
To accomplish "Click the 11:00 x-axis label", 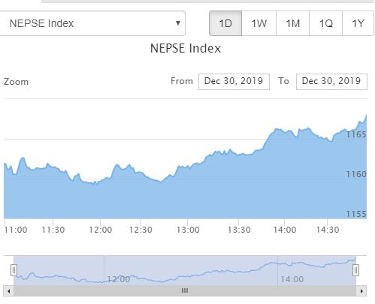I will point(16,230).
